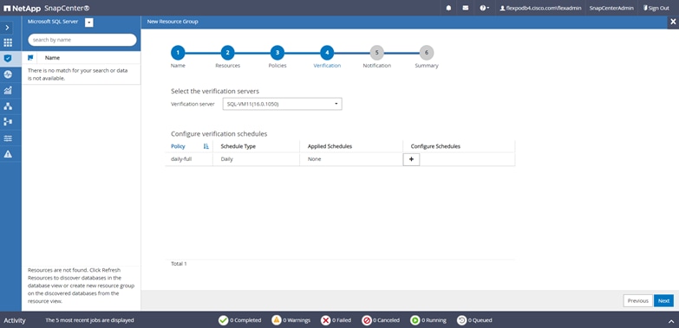The height and width of the screenshot is (328, 679).
Task: Open the Storage Systems icon
Action: (7, 122)
